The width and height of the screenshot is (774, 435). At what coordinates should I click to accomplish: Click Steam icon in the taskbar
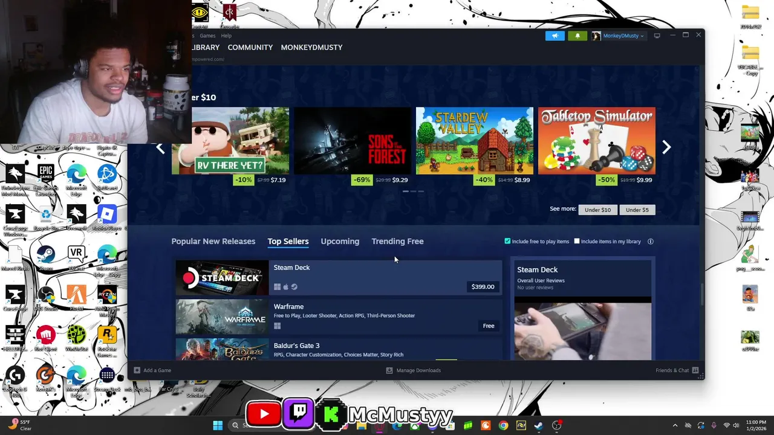(538, 425)
